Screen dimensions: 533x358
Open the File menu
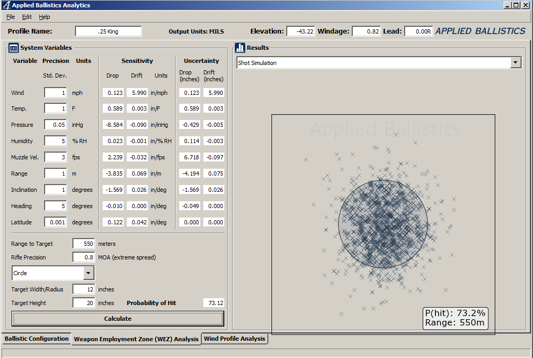click(x=10, y=17)
